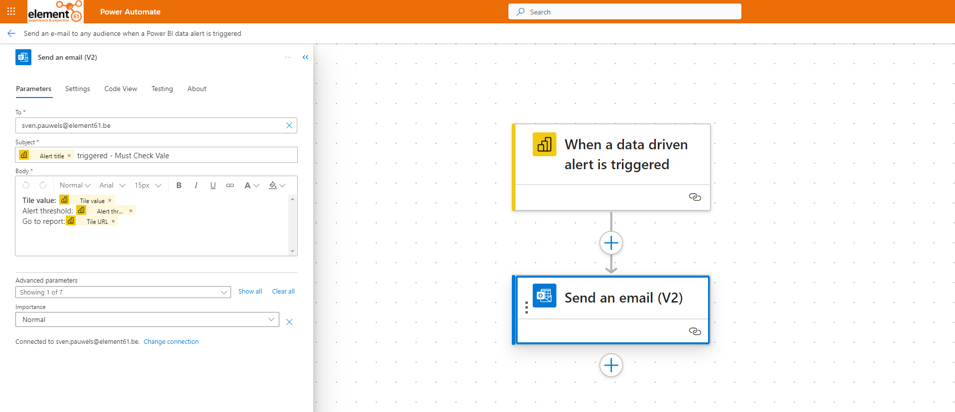955x412 pixels.
Task: Open the Testing tab
Action: coord(162,89)
